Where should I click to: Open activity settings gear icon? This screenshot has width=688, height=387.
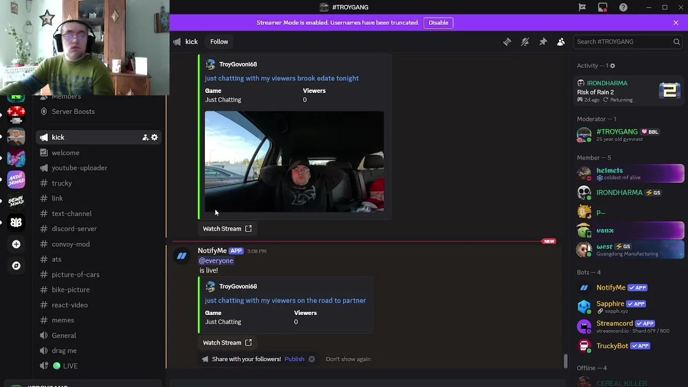pyautogui.click(x=612, y=66)
